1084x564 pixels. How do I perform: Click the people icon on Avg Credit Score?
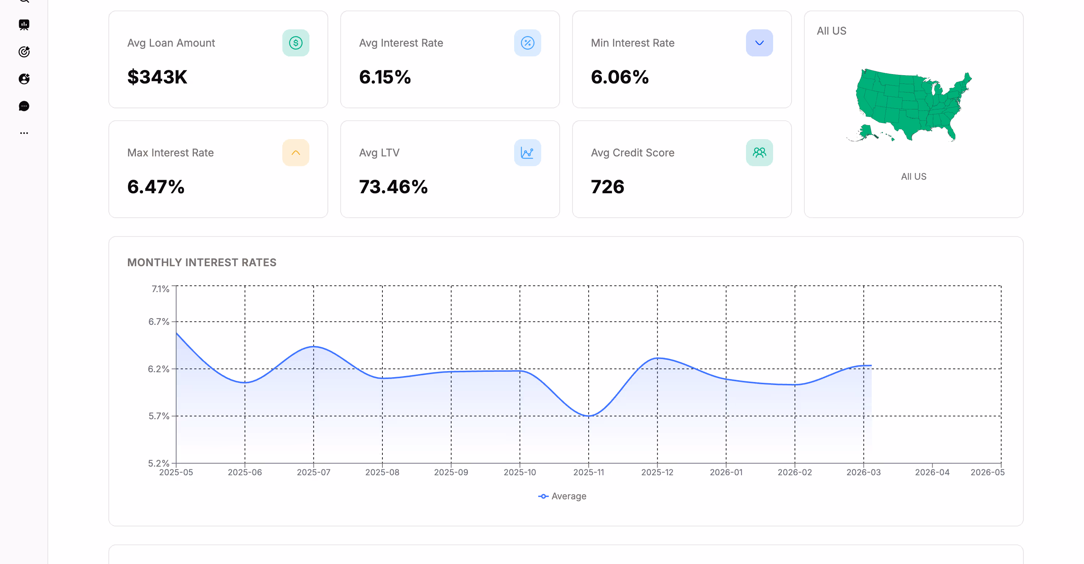point(759,153)
